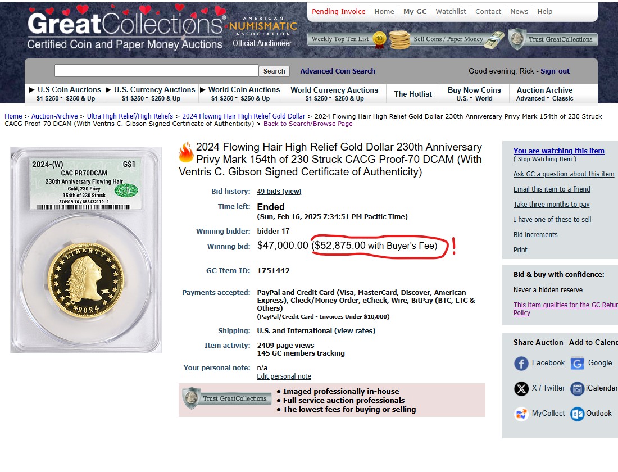Click the Pending Invoice tab
This screenshot has width=618, height=472.
click(338, 12)
